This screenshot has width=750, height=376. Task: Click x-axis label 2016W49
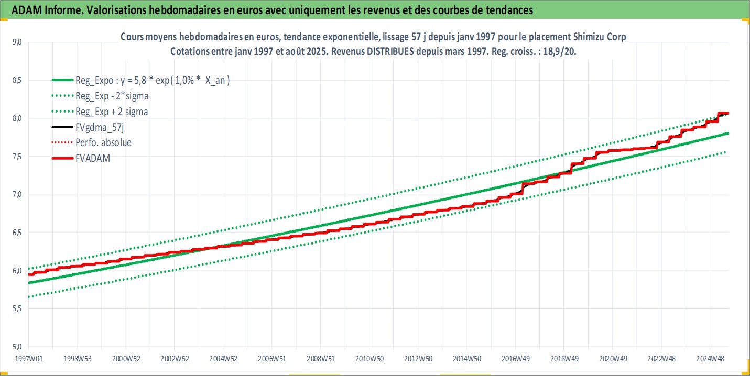coord(515,358)
